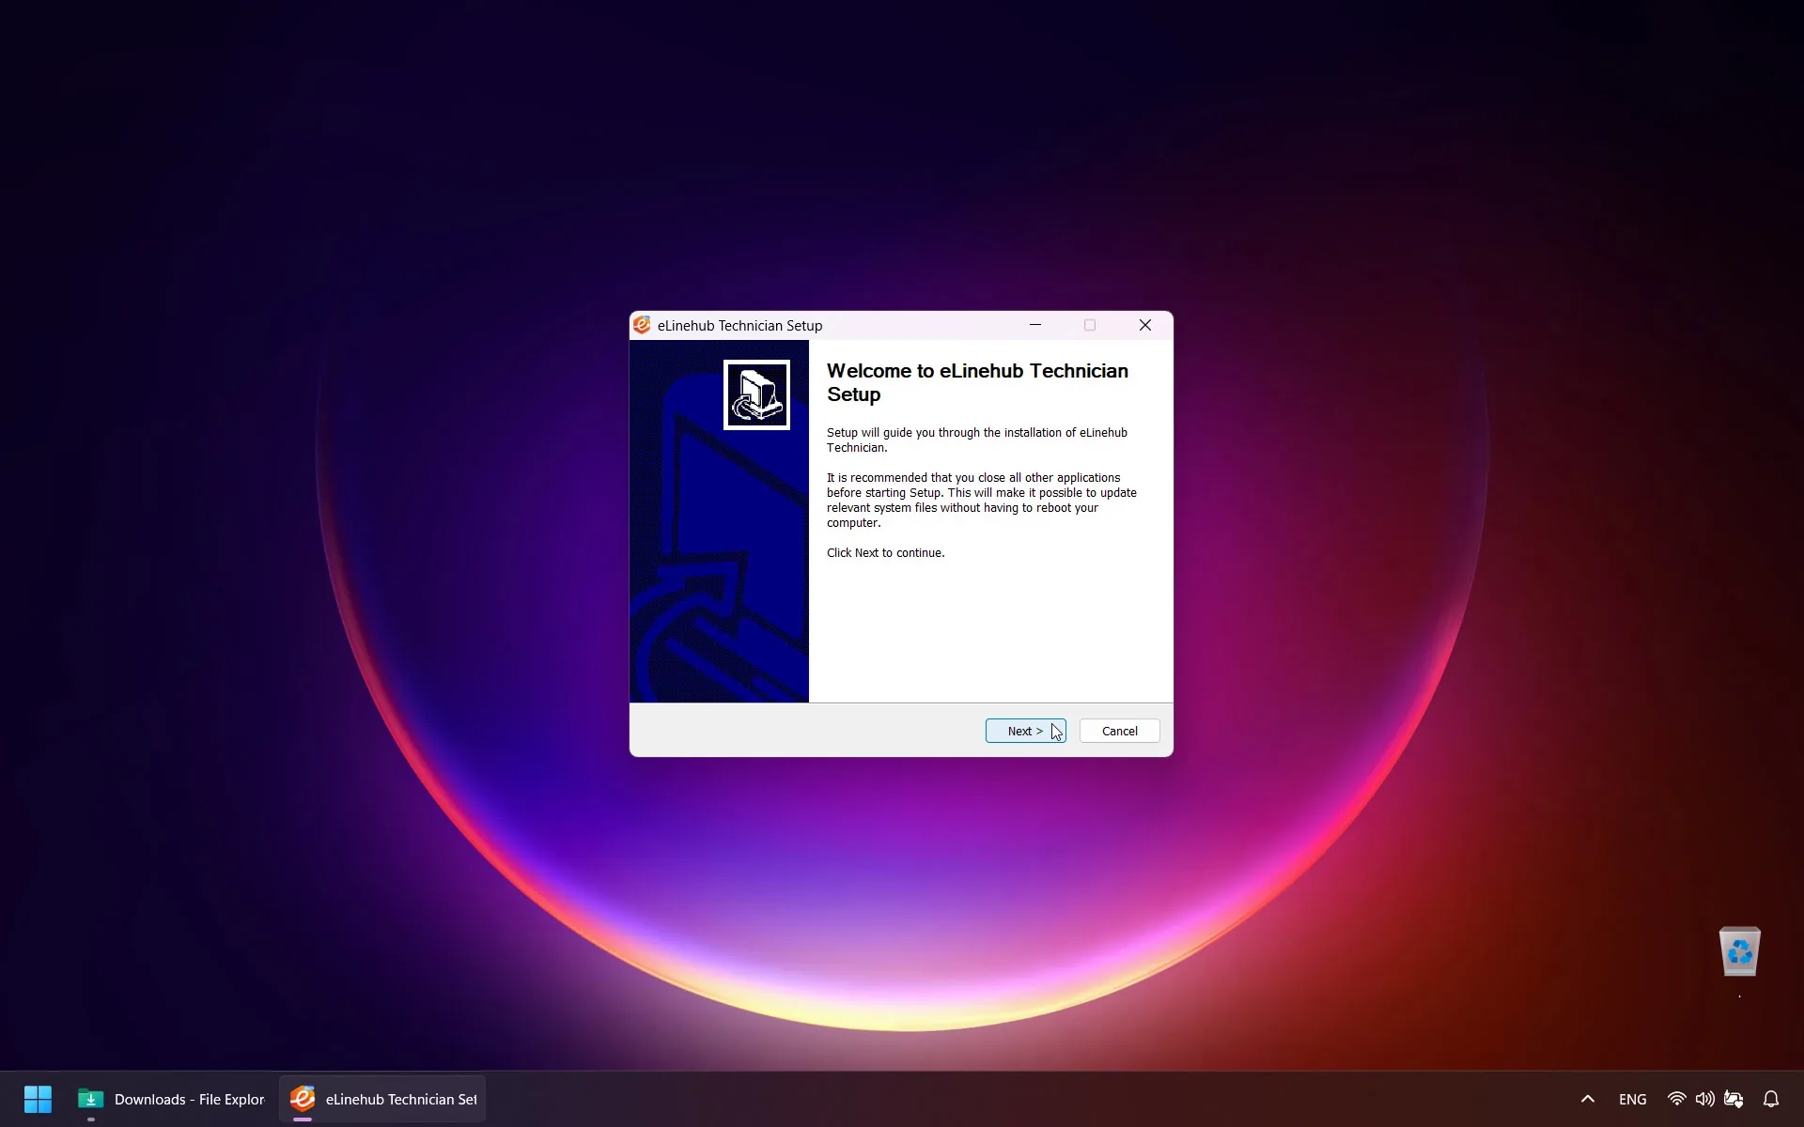The width and height of the screenshot is (1804, 1127).
Task: Open the notifications bell
Action: click(1771, 1099)
